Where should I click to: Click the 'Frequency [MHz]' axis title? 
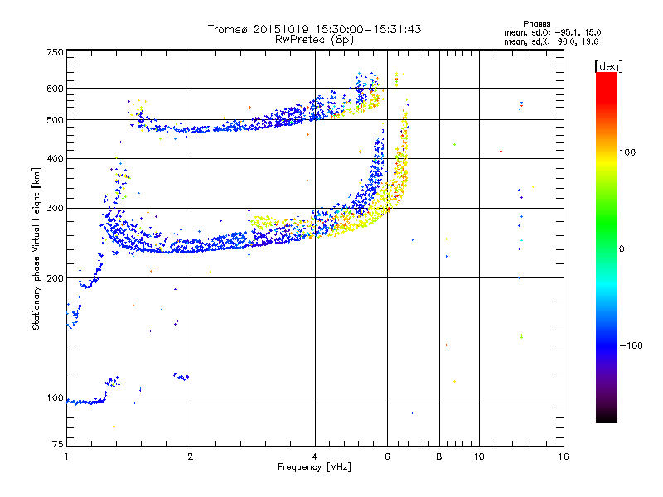314,467
